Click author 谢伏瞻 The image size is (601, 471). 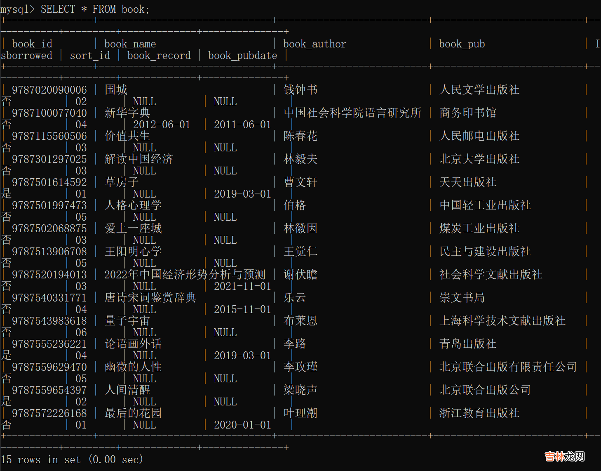[x=300, y=275]
